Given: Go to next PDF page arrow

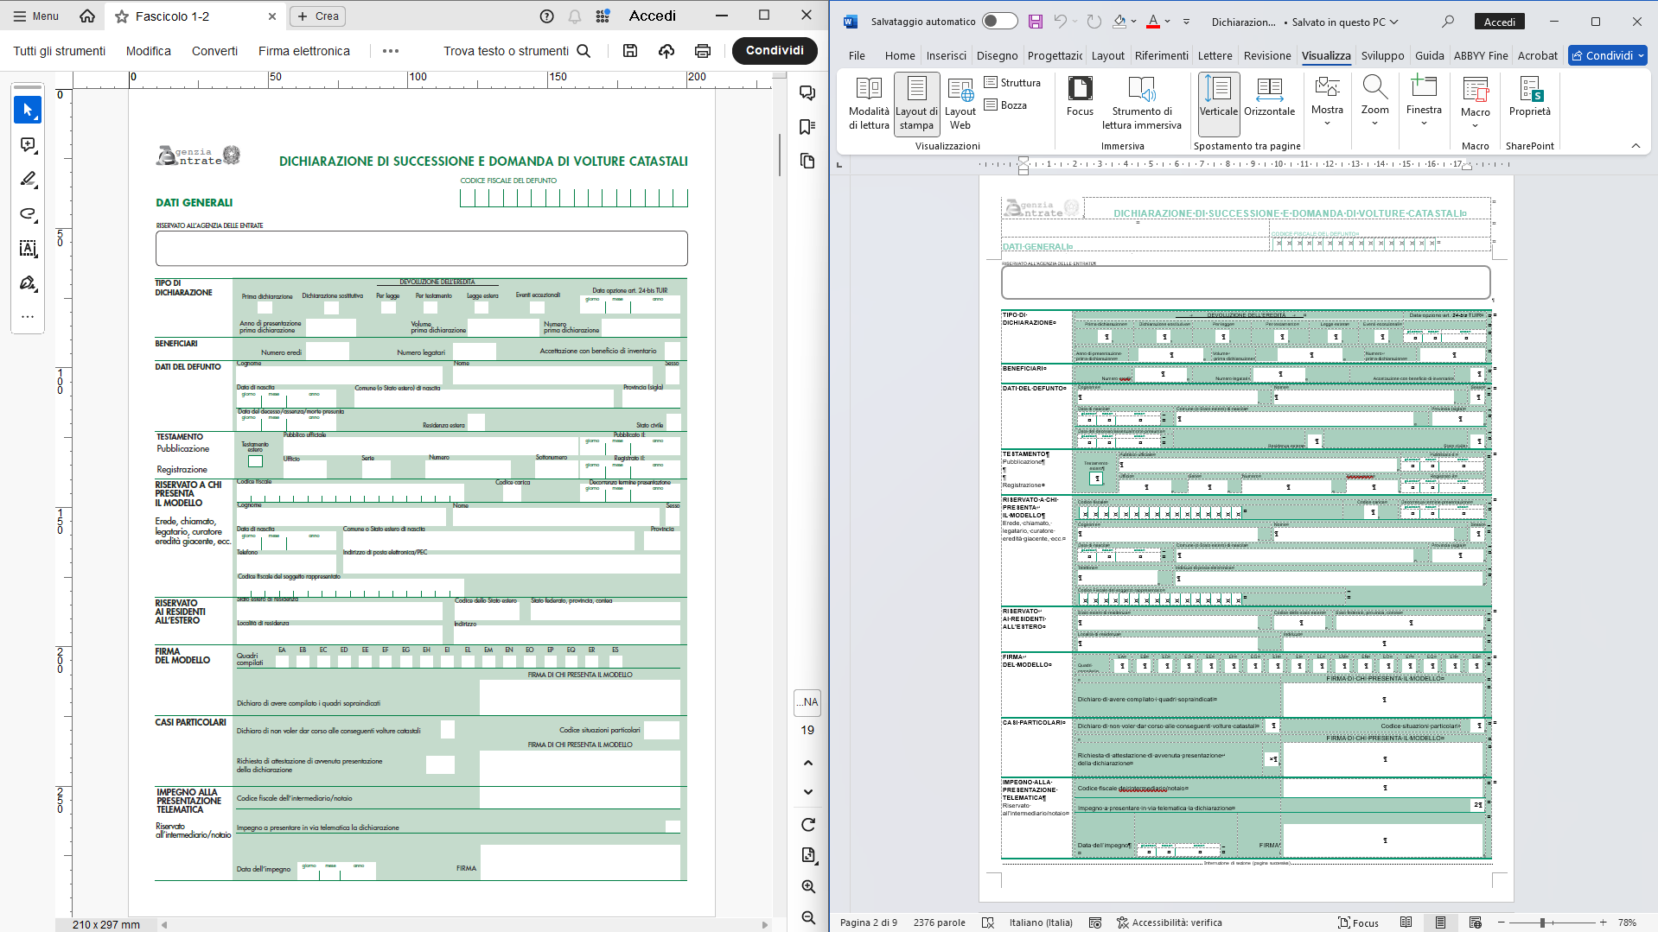Looking at the screenshot, I should [808, 792].
